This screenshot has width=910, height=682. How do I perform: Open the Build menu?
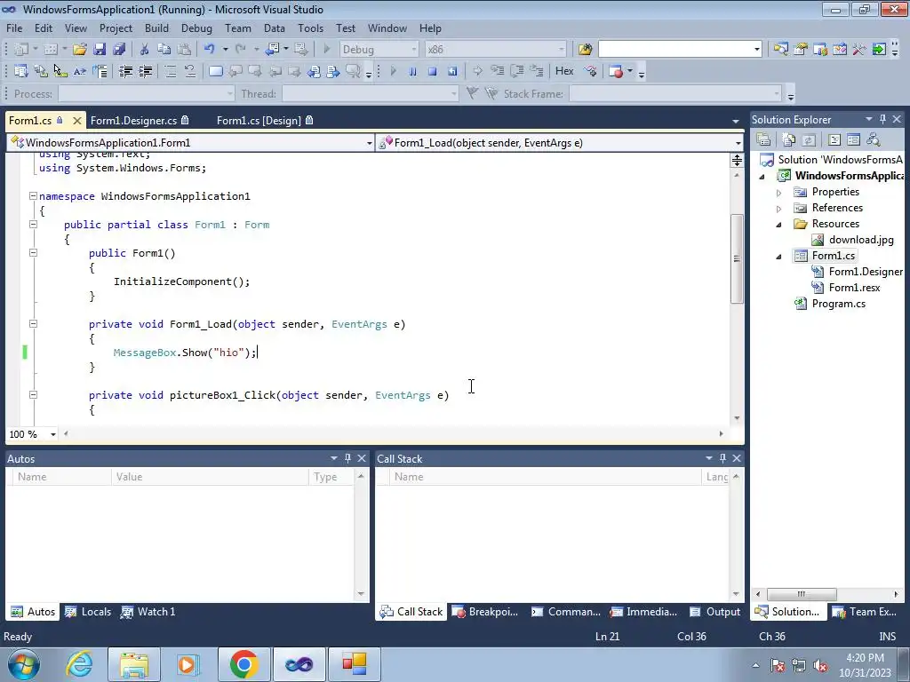click(x=156, y=28)
